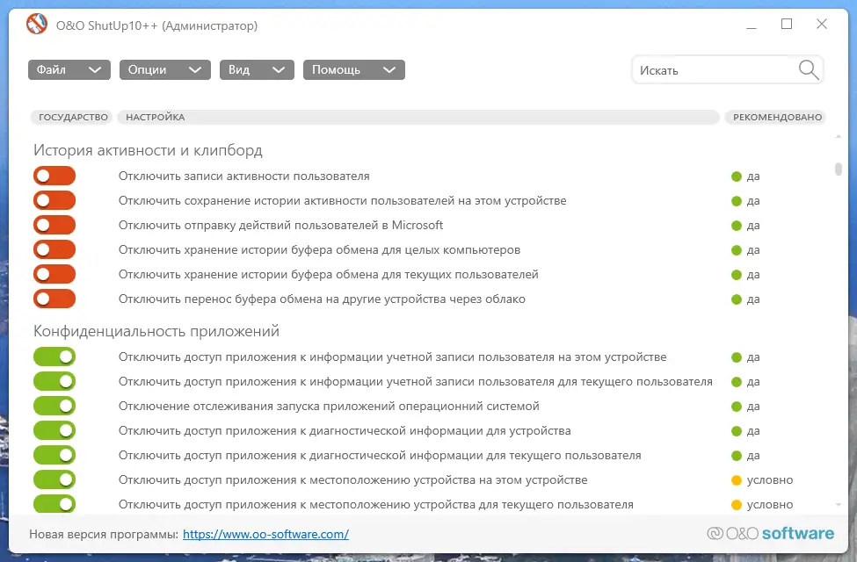Click 'условно' label for location on this device
Screen dimensions: 857x562
coord(770,480)
